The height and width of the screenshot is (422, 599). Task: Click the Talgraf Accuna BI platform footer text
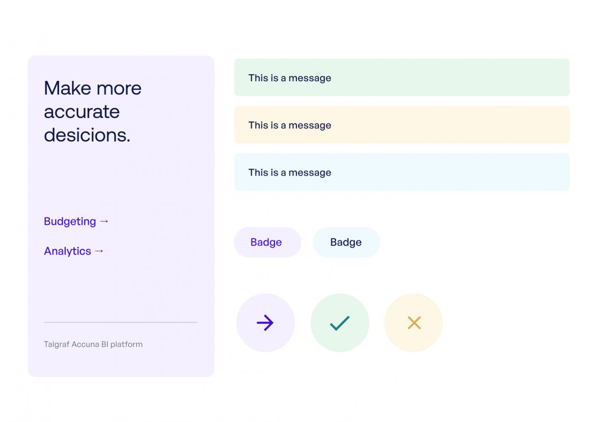[93, 344]
